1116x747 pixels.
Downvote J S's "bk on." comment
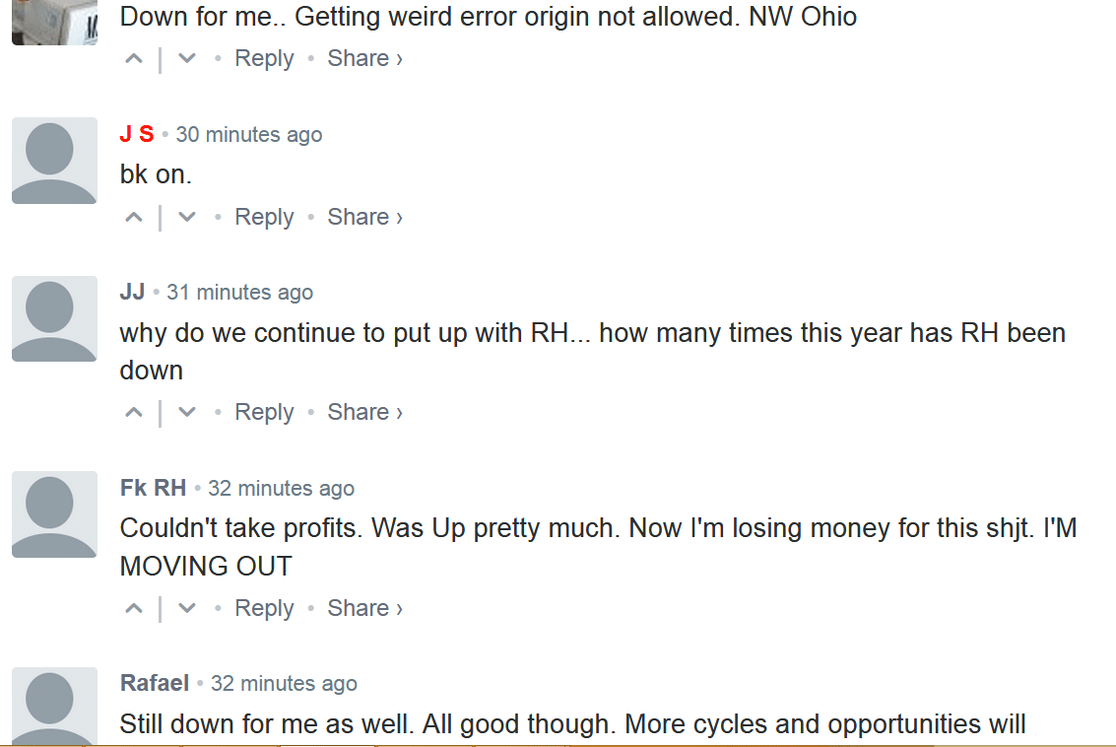tap(187, 218)
